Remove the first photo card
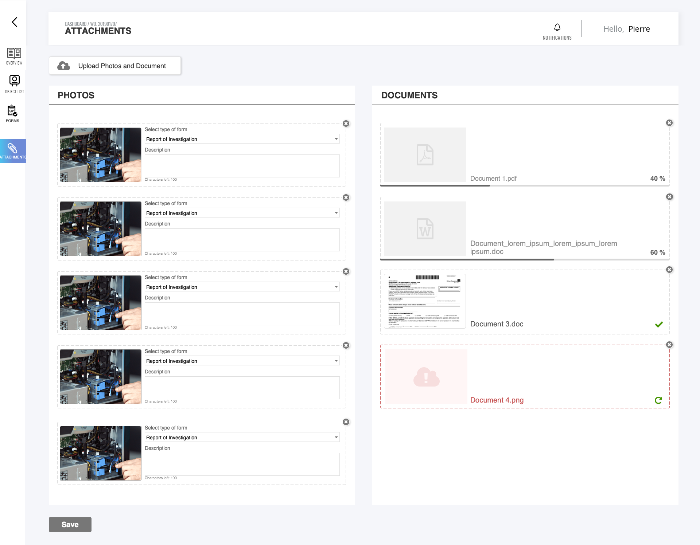This screenshot has height=545, width=700. [x=346, y=123]
